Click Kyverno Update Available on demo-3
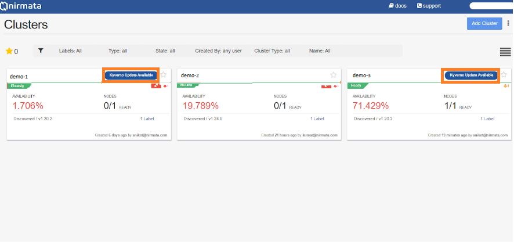The image size is (514, 244). pos(471,75)
